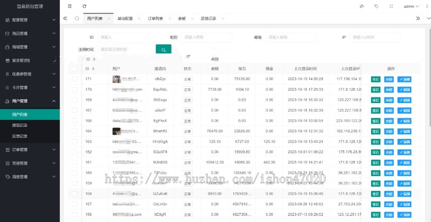
Task: Close the 用户列表 tab
Action: click(109, 19)
